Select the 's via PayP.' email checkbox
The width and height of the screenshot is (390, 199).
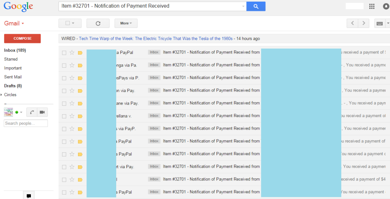coord(64,129)
